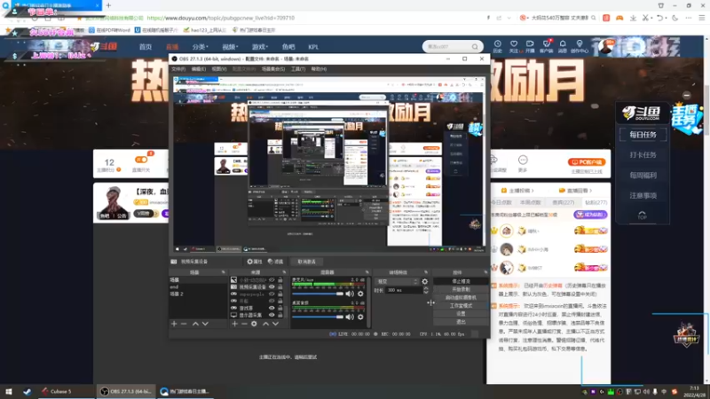Viewport: 710px width, 399px height.
Task: Expand 游戏 dropdown in Douyu navigation
Action: click(x=260, y=47)
